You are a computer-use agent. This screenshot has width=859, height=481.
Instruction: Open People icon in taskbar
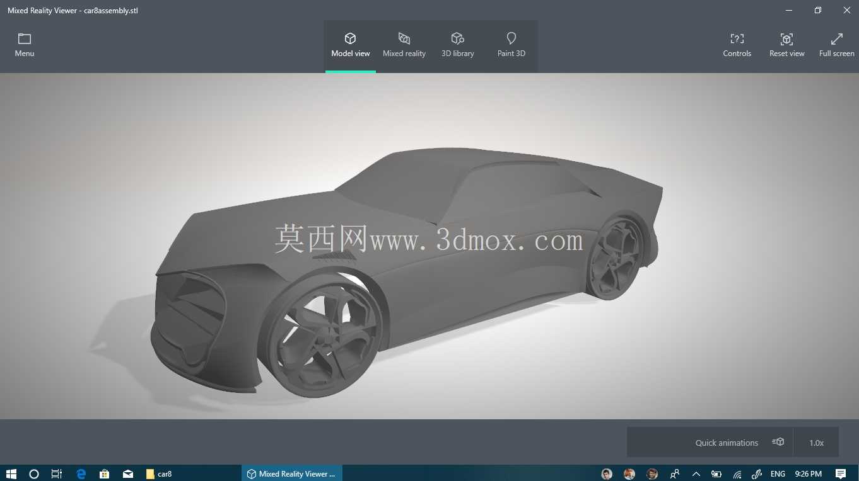tap(675, 473)
